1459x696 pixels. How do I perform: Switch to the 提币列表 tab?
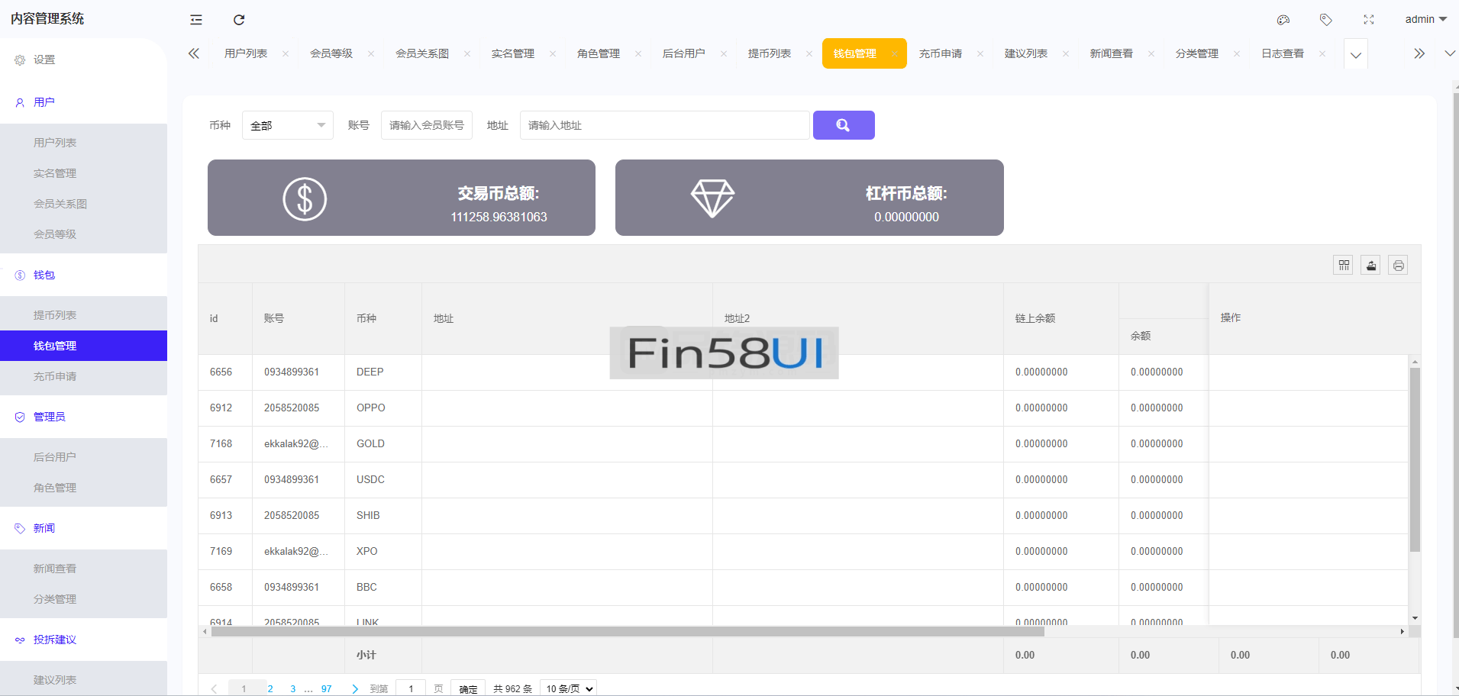click(x=769, y=53)
